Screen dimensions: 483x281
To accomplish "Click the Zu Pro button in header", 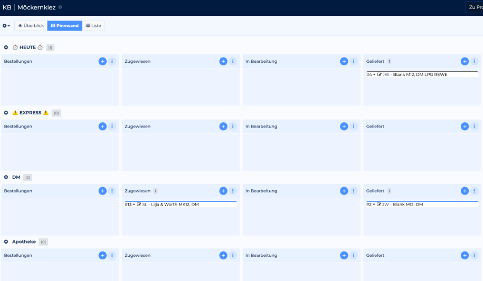I will click(475, 7).
